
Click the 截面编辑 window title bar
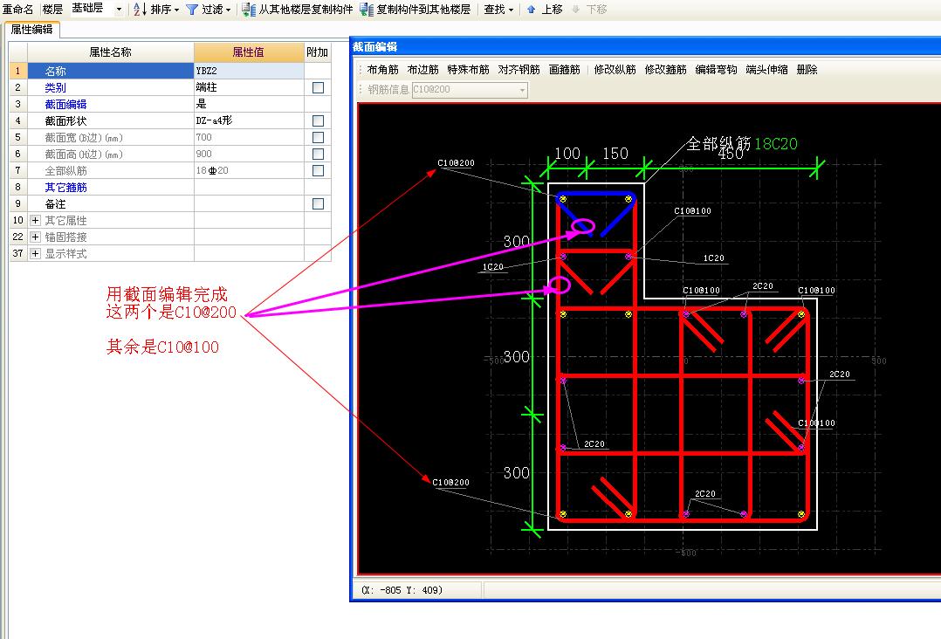click(x=645, y=47)
